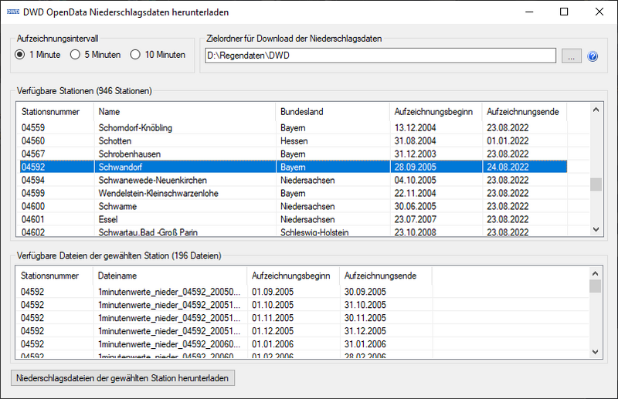Click Hessen in the Bundesland column

(x=294, y=140)
